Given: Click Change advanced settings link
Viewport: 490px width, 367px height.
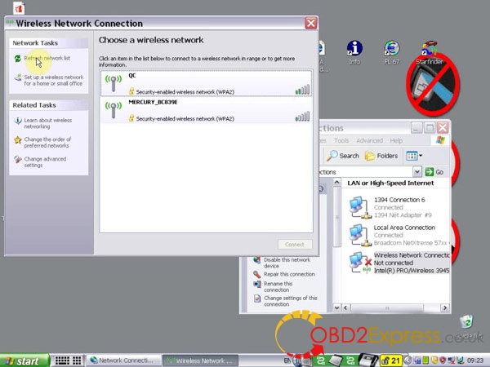Looking at the screenshot, I should point(45,162).
